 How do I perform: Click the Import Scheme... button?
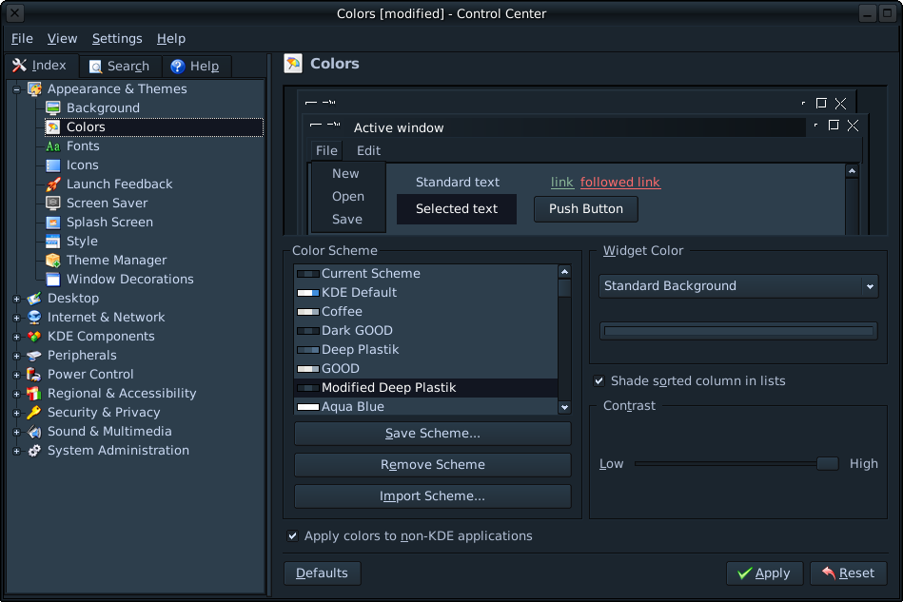(x=433, y=496)
